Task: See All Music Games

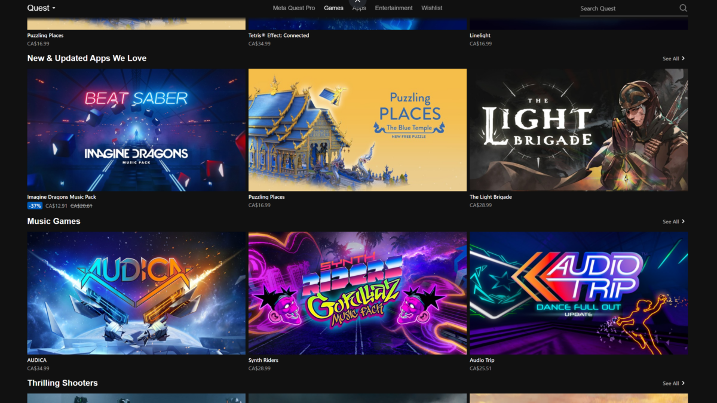Action: click(673, 222)
